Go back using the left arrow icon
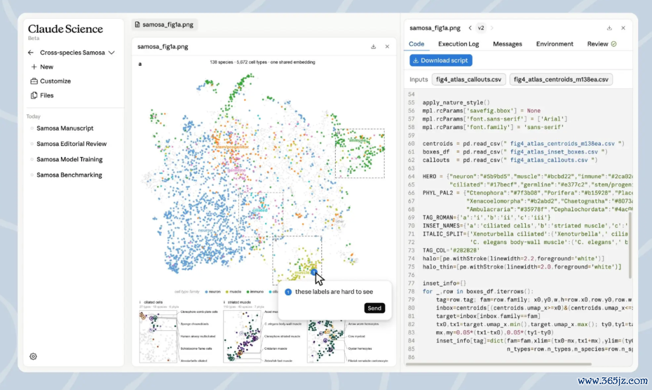 (x=31, y=53)
